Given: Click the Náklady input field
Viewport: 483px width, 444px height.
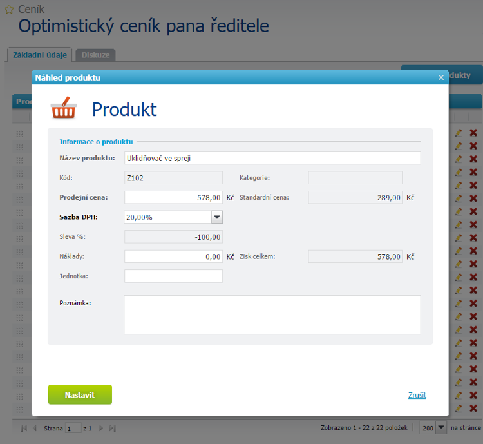Looking at the screenshot, I should coord(173,257).
